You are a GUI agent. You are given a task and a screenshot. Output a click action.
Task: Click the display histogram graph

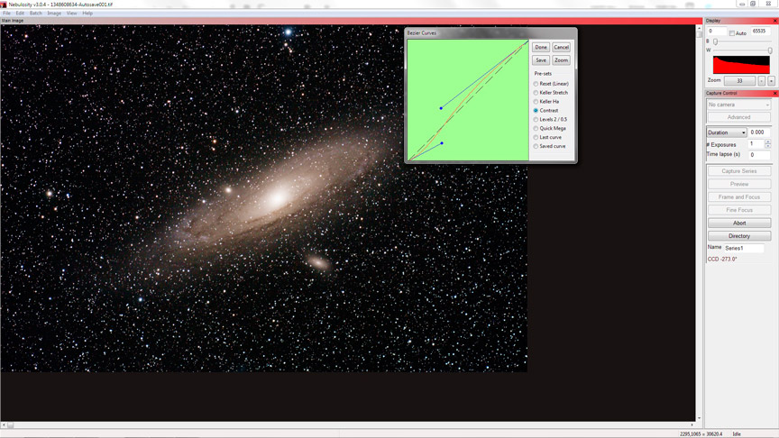pyautogui.click(x=741, y=66)
